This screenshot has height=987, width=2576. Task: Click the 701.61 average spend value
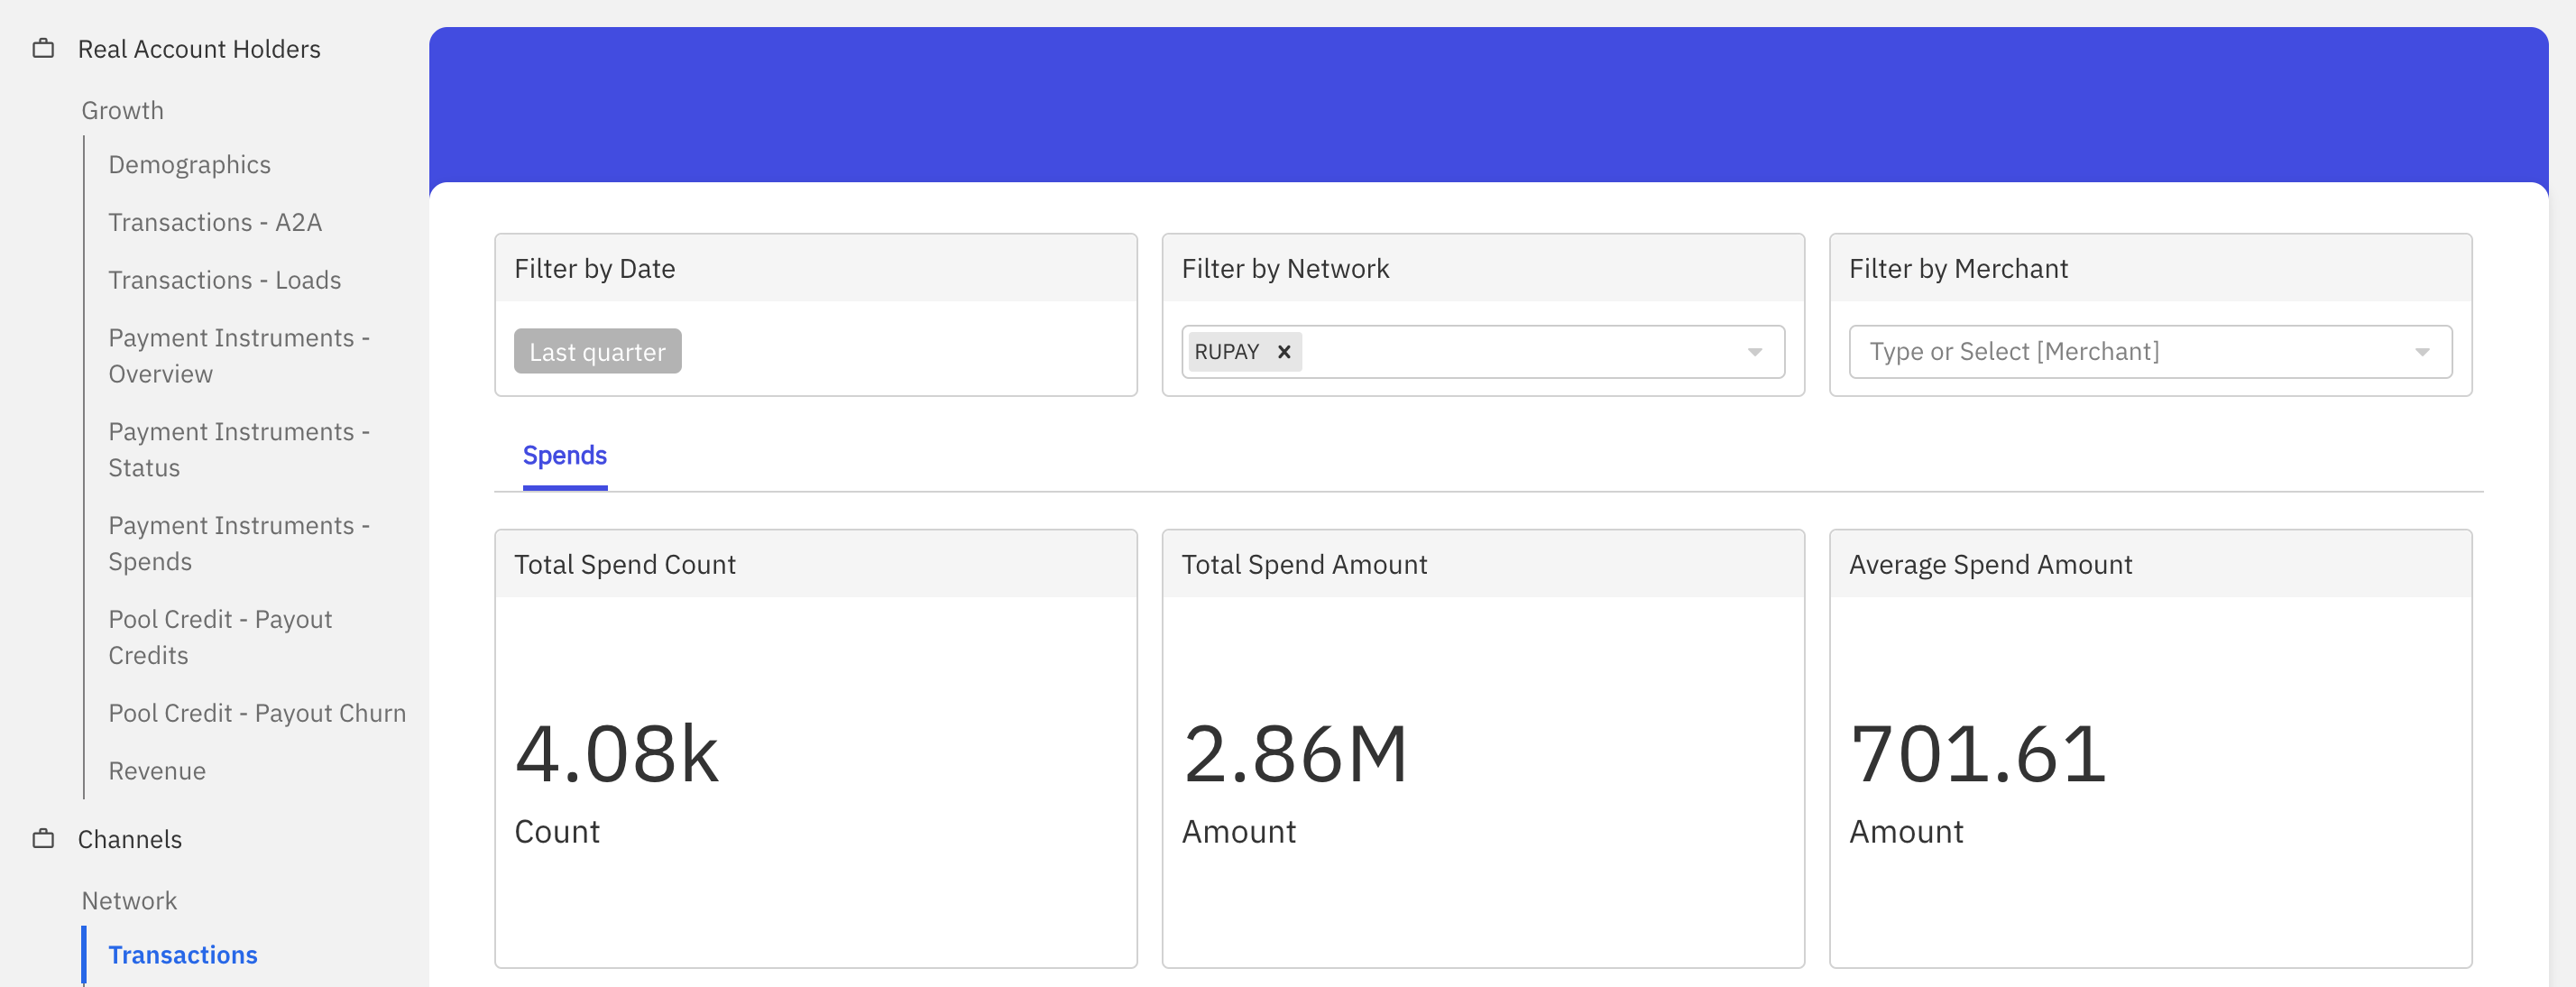[1978, 754]
